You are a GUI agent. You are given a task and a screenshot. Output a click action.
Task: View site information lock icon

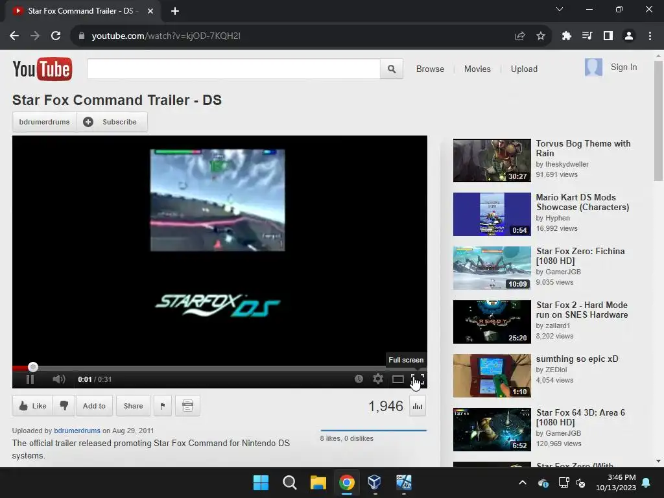[82, 36]
